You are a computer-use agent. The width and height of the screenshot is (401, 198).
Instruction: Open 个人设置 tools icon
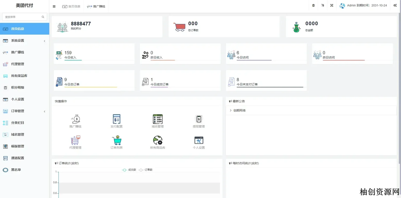tap(199, 140)
